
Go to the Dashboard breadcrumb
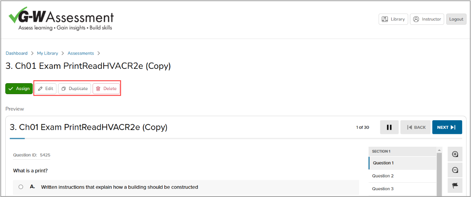click(x=17, y=53)
